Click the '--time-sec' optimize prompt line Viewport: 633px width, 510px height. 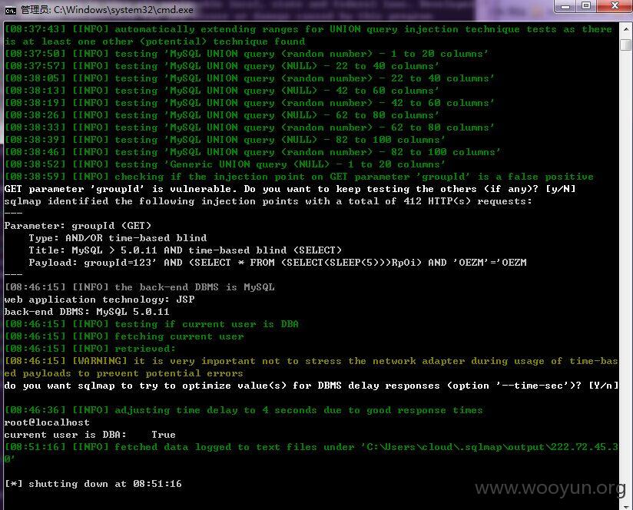pos(311,386)
